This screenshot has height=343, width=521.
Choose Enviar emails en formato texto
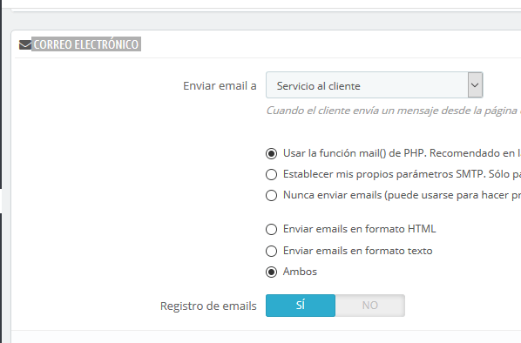click(272, 251)
